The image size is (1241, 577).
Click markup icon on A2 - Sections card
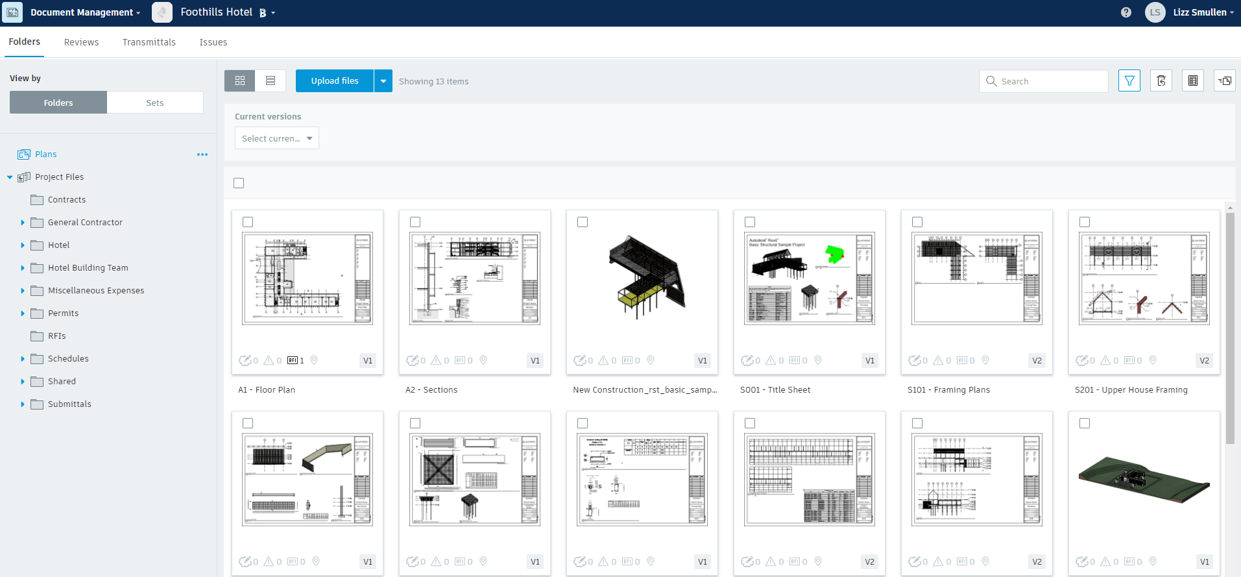413,360
